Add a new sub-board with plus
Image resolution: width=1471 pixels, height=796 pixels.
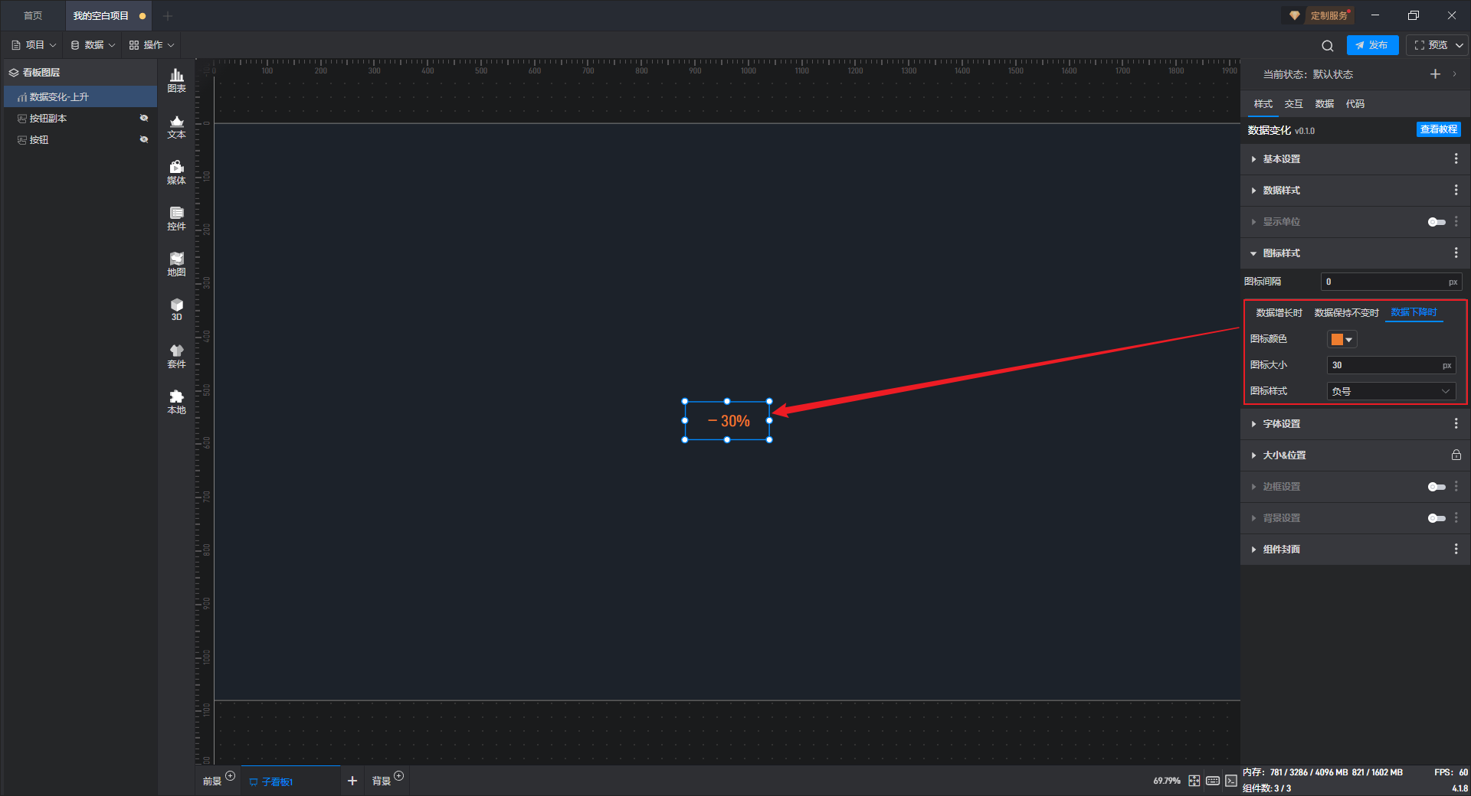pos(352,781)
